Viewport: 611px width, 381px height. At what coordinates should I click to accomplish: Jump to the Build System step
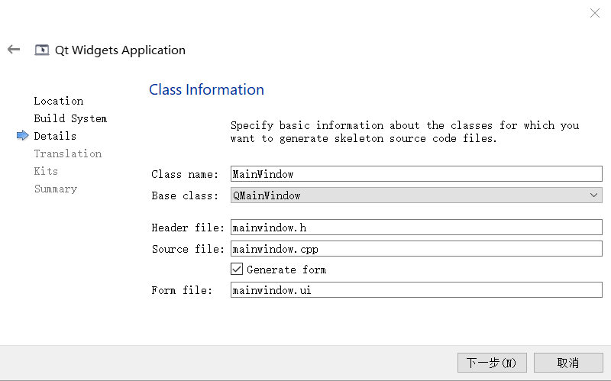coord(70,118)
